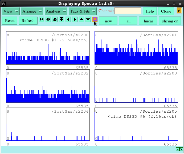The height and width of the screenshot is (154, 184).
Task: Click the single down arrow icon
Action: pos(88,19)
